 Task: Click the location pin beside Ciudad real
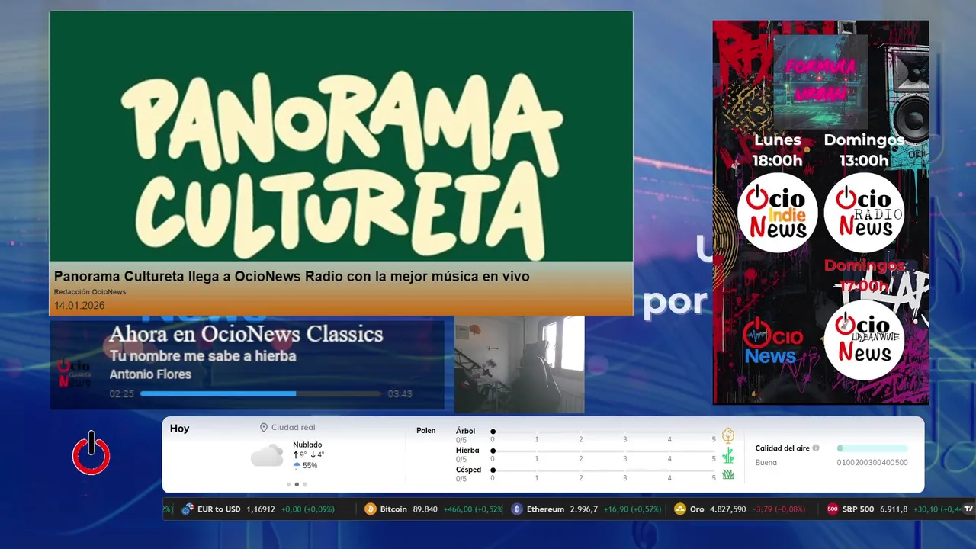264,428
